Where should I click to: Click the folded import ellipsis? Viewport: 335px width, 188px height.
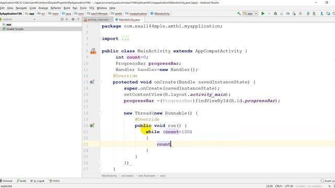[x=125, y=39]
